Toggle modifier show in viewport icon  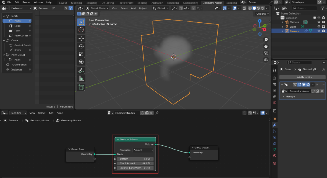pyautogui.click(x=304, y=84)
